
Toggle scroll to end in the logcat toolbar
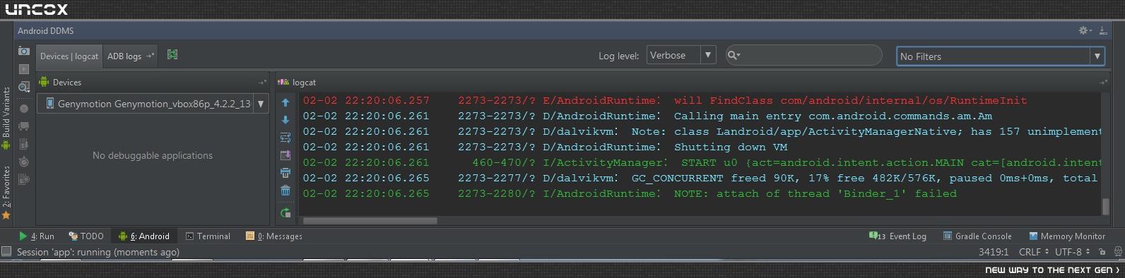(x=285, y=155)
